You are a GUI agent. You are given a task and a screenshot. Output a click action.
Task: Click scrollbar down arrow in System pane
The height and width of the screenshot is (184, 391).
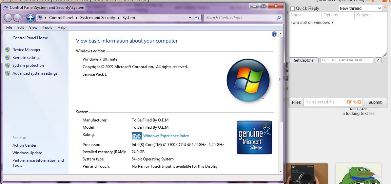click(x=280, y=171)
